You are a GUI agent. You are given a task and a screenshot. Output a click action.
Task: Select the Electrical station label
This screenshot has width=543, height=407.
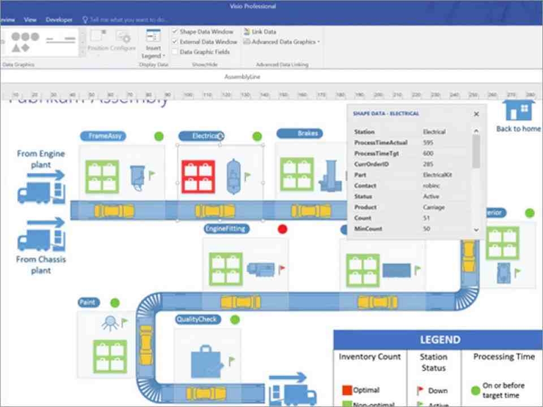click(201, 136)
